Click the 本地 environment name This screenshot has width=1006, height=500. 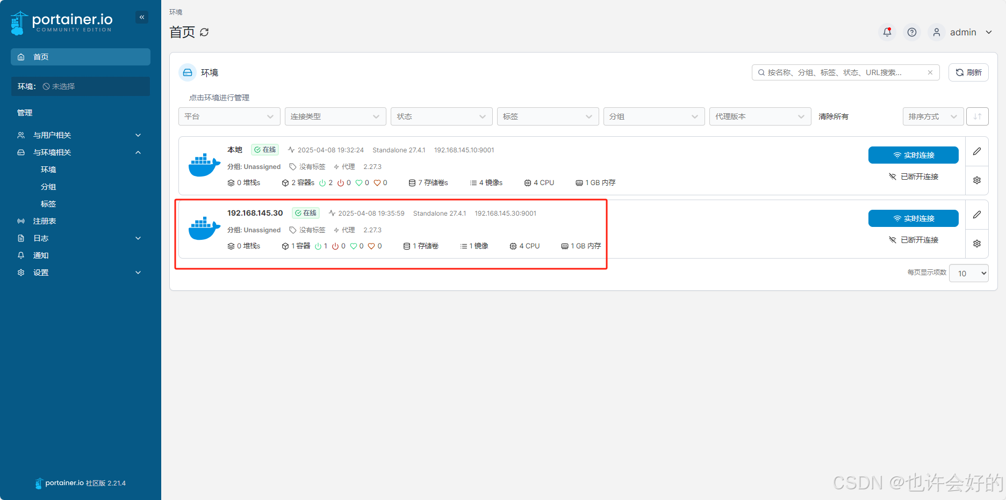[x=235, y=150]
